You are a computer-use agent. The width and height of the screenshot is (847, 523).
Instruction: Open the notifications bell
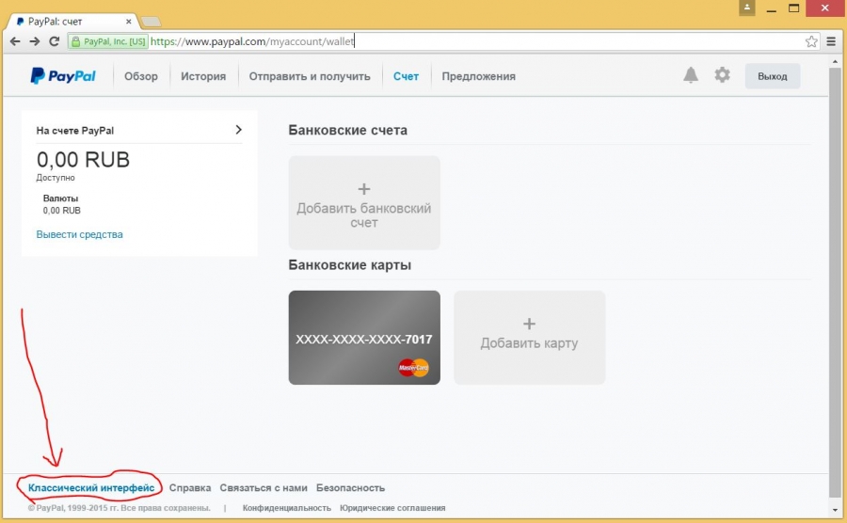(x=691, y=75)
